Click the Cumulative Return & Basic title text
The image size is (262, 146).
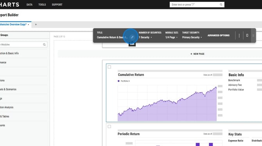tap(112, 37)
